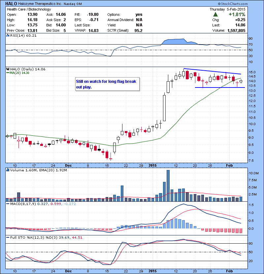
Task: Click the blue horizontal support line near 13.5
Action: pyautogui.click(x=220, y=87)
